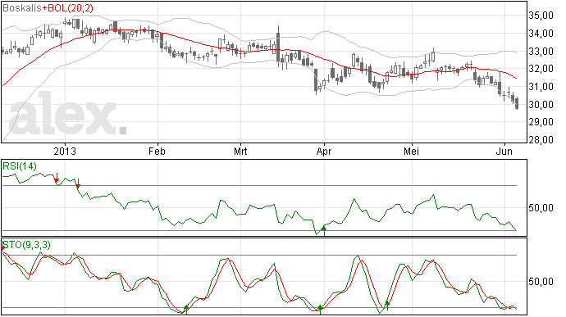Viewport: 566px width, 317px height.
Task: Click the 29,00 price axis value
Action: 541,122
